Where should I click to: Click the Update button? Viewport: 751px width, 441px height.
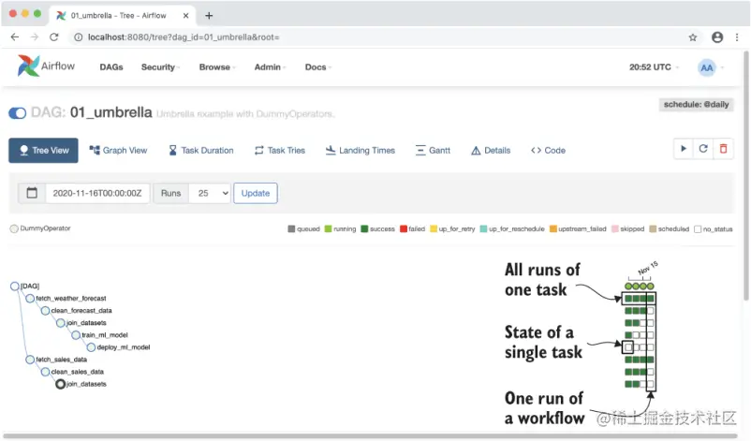tap(256, 193)
